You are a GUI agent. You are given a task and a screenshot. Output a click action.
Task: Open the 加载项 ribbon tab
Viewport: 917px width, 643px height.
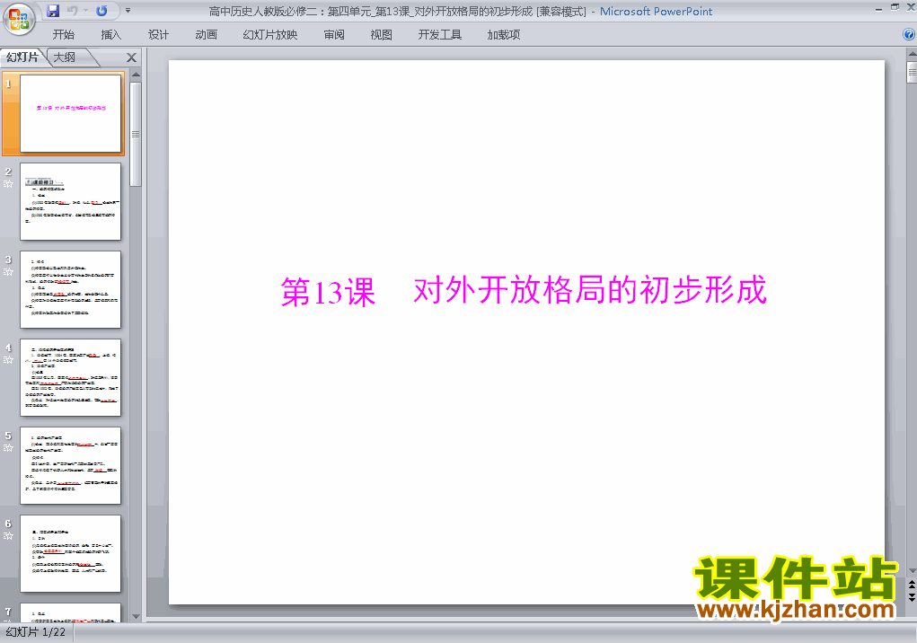pyautogui.click(x=504, y=34)
